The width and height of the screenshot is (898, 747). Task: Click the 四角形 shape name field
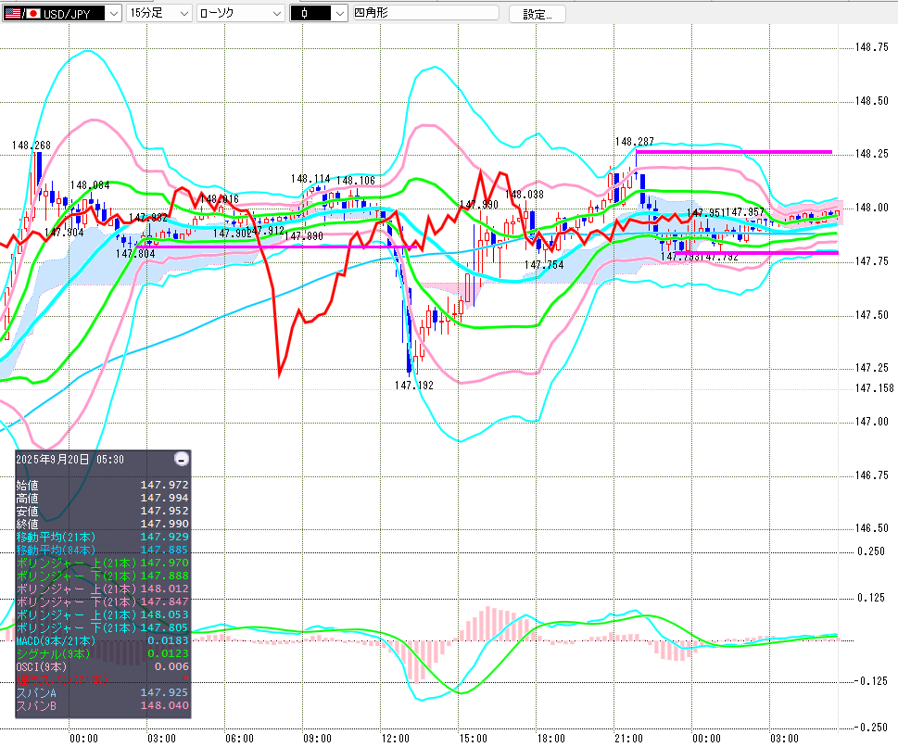pyautogui.click(x=424, y=13)
